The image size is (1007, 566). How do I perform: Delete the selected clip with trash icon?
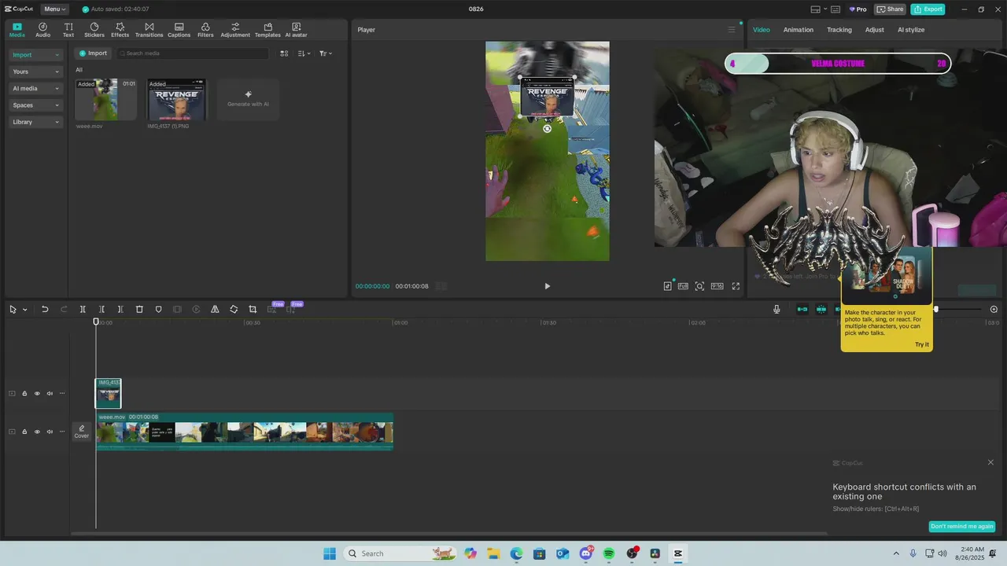point(139,310)
